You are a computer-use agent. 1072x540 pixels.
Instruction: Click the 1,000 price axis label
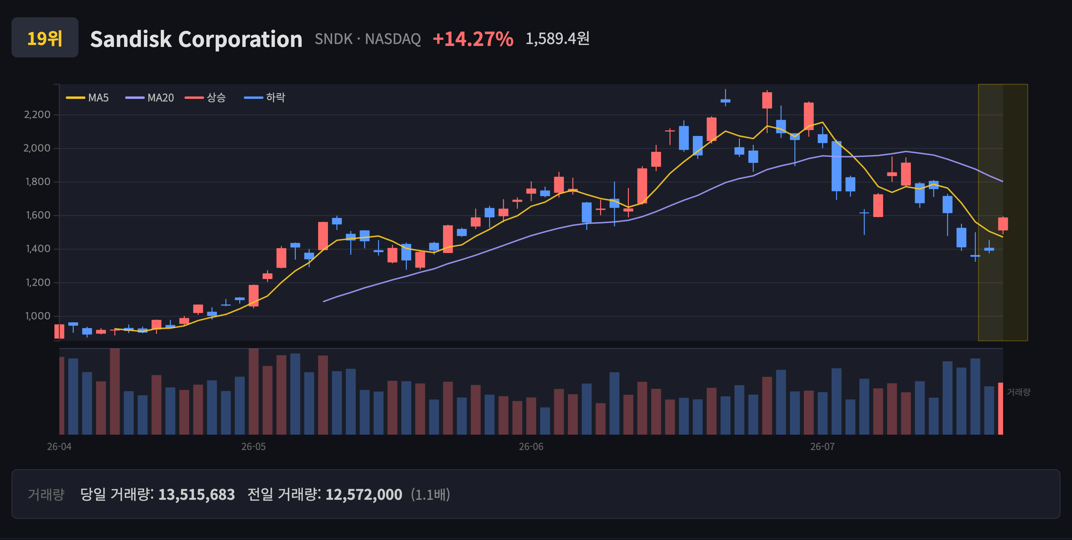[x=38, y=316]
